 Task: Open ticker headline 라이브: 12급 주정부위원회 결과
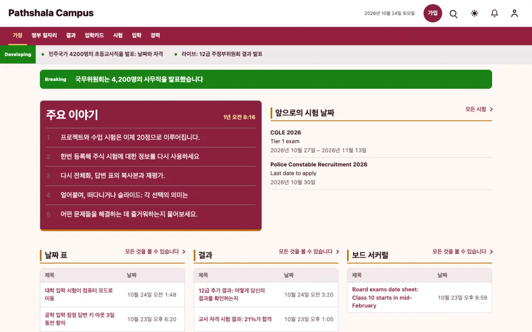[x=222, y=54]
